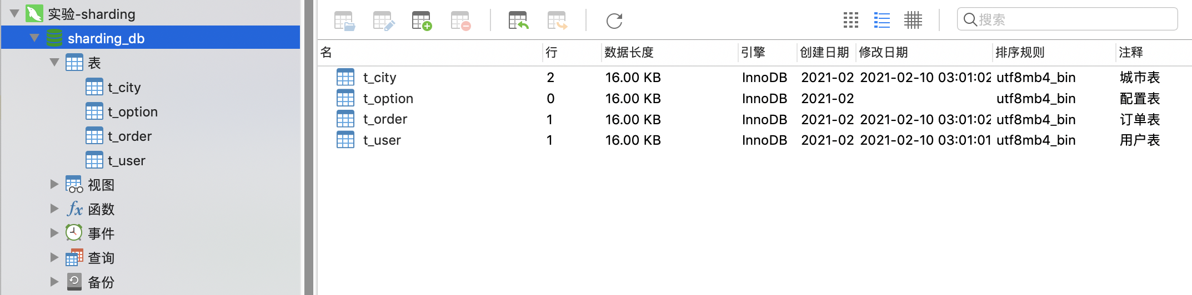Viewport: 1192px width, 295px height.
Task: Refresh the table list
Action: tap(614, 21)
